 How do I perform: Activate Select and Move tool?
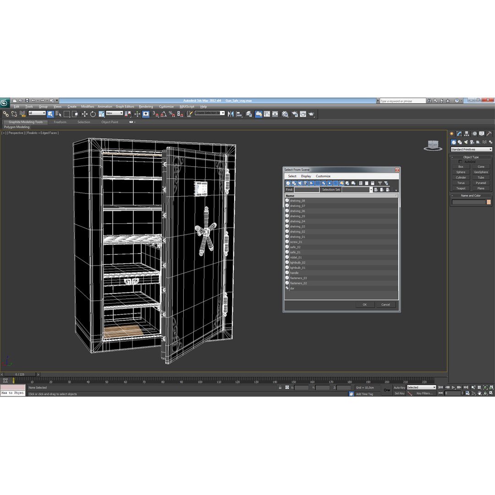[x=84, y=114]
